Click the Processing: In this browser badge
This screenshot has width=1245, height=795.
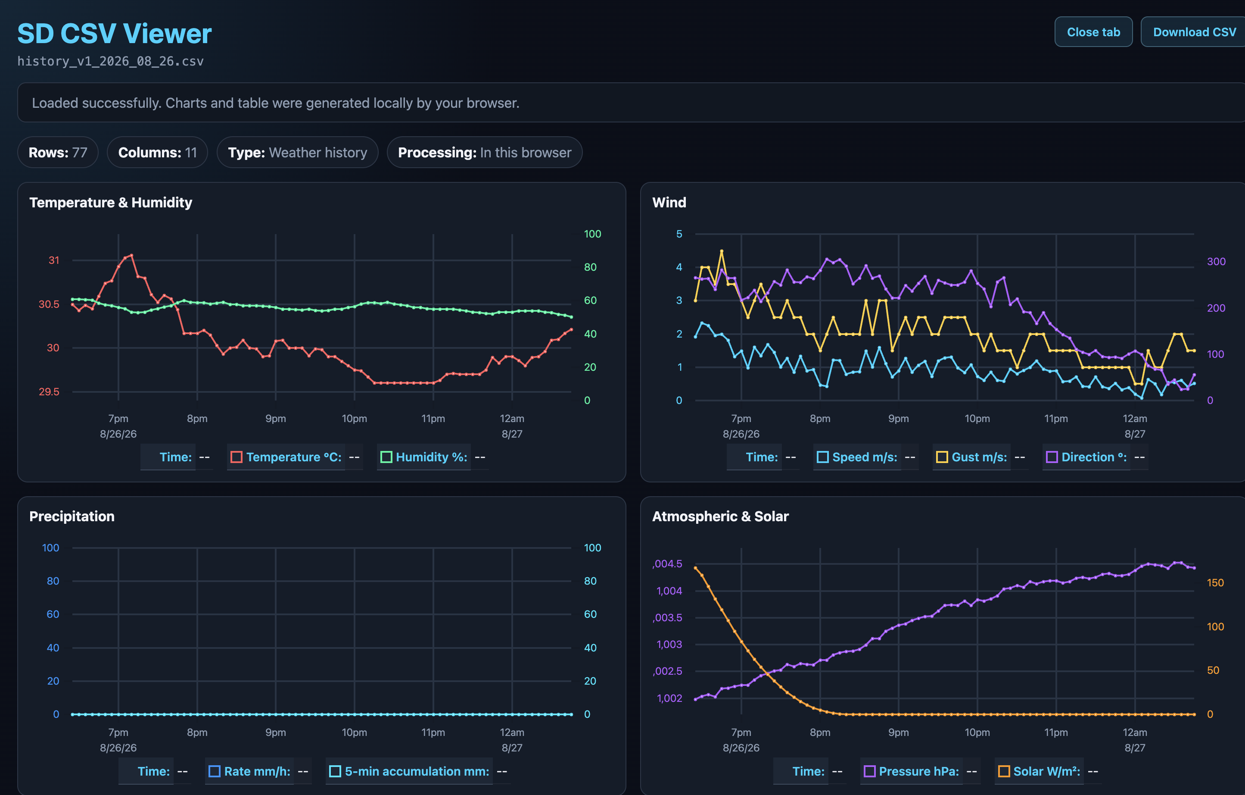485,152
